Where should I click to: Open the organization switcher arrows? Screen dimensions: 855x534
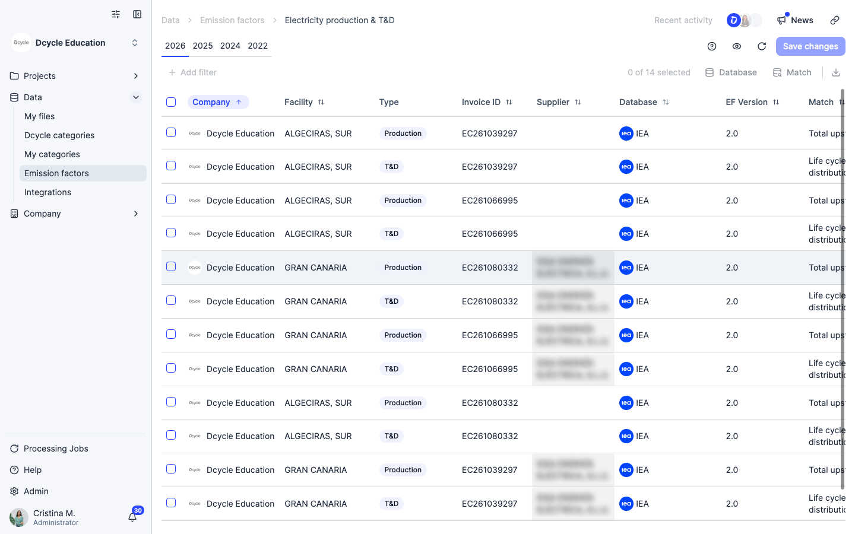135,43
